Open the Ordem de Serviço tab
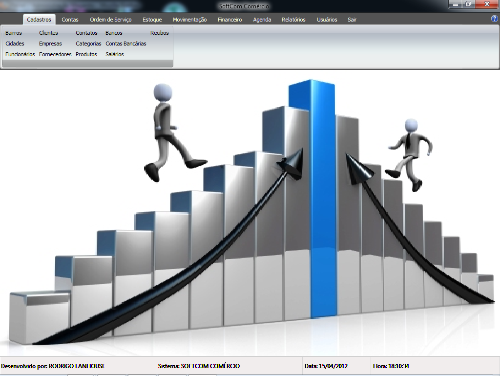Image resolution: width=500 pixels, height=377 pixels. click(110, 20)
